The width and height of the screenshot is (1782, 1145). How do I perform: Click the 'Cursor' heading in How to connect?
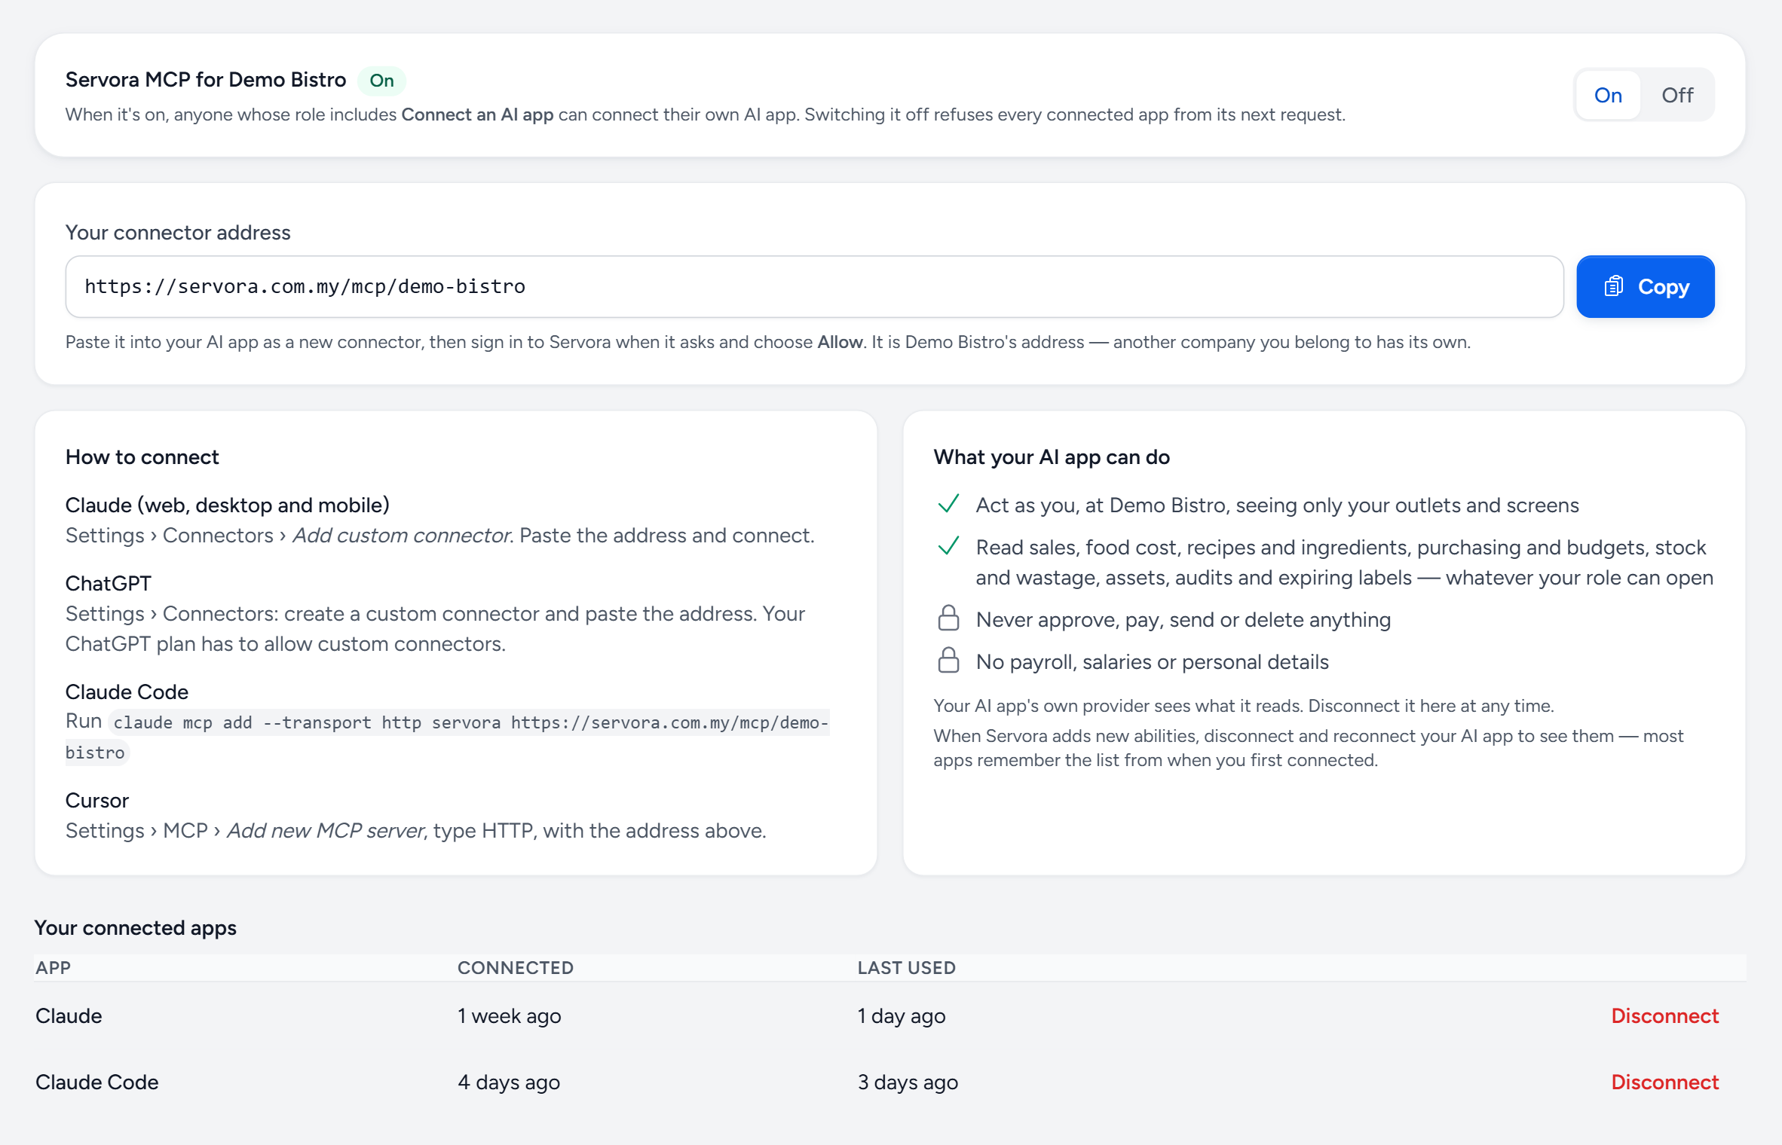tap(97, 800)
